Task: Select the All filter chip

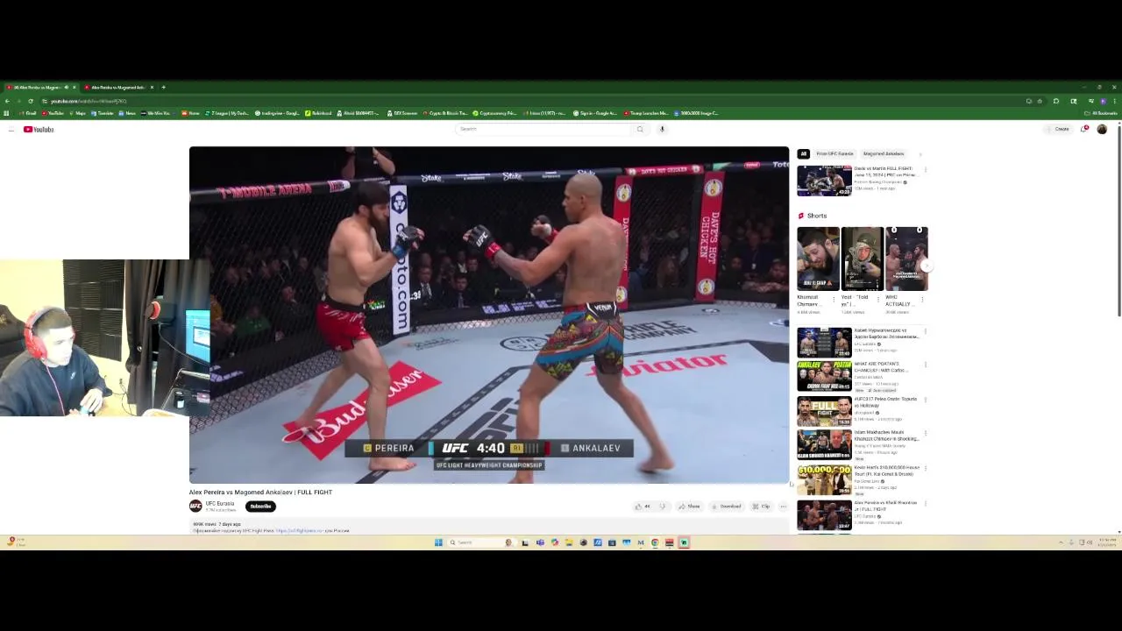Action: click(x=803, y=153)
